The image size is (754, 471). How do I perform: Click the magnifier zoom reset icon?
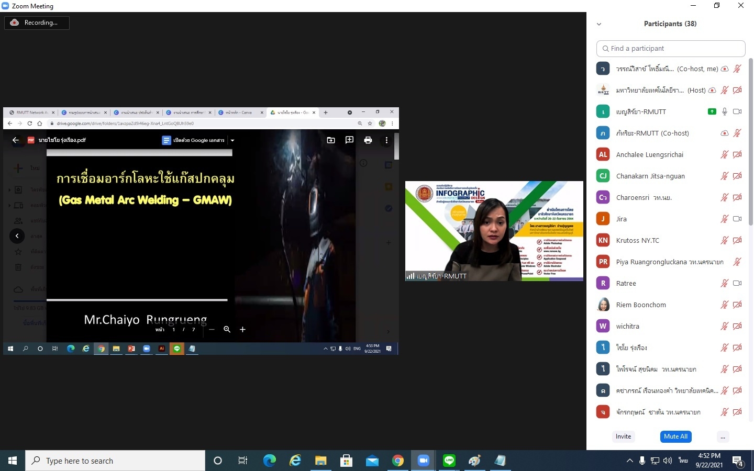[x=227, y=329]
